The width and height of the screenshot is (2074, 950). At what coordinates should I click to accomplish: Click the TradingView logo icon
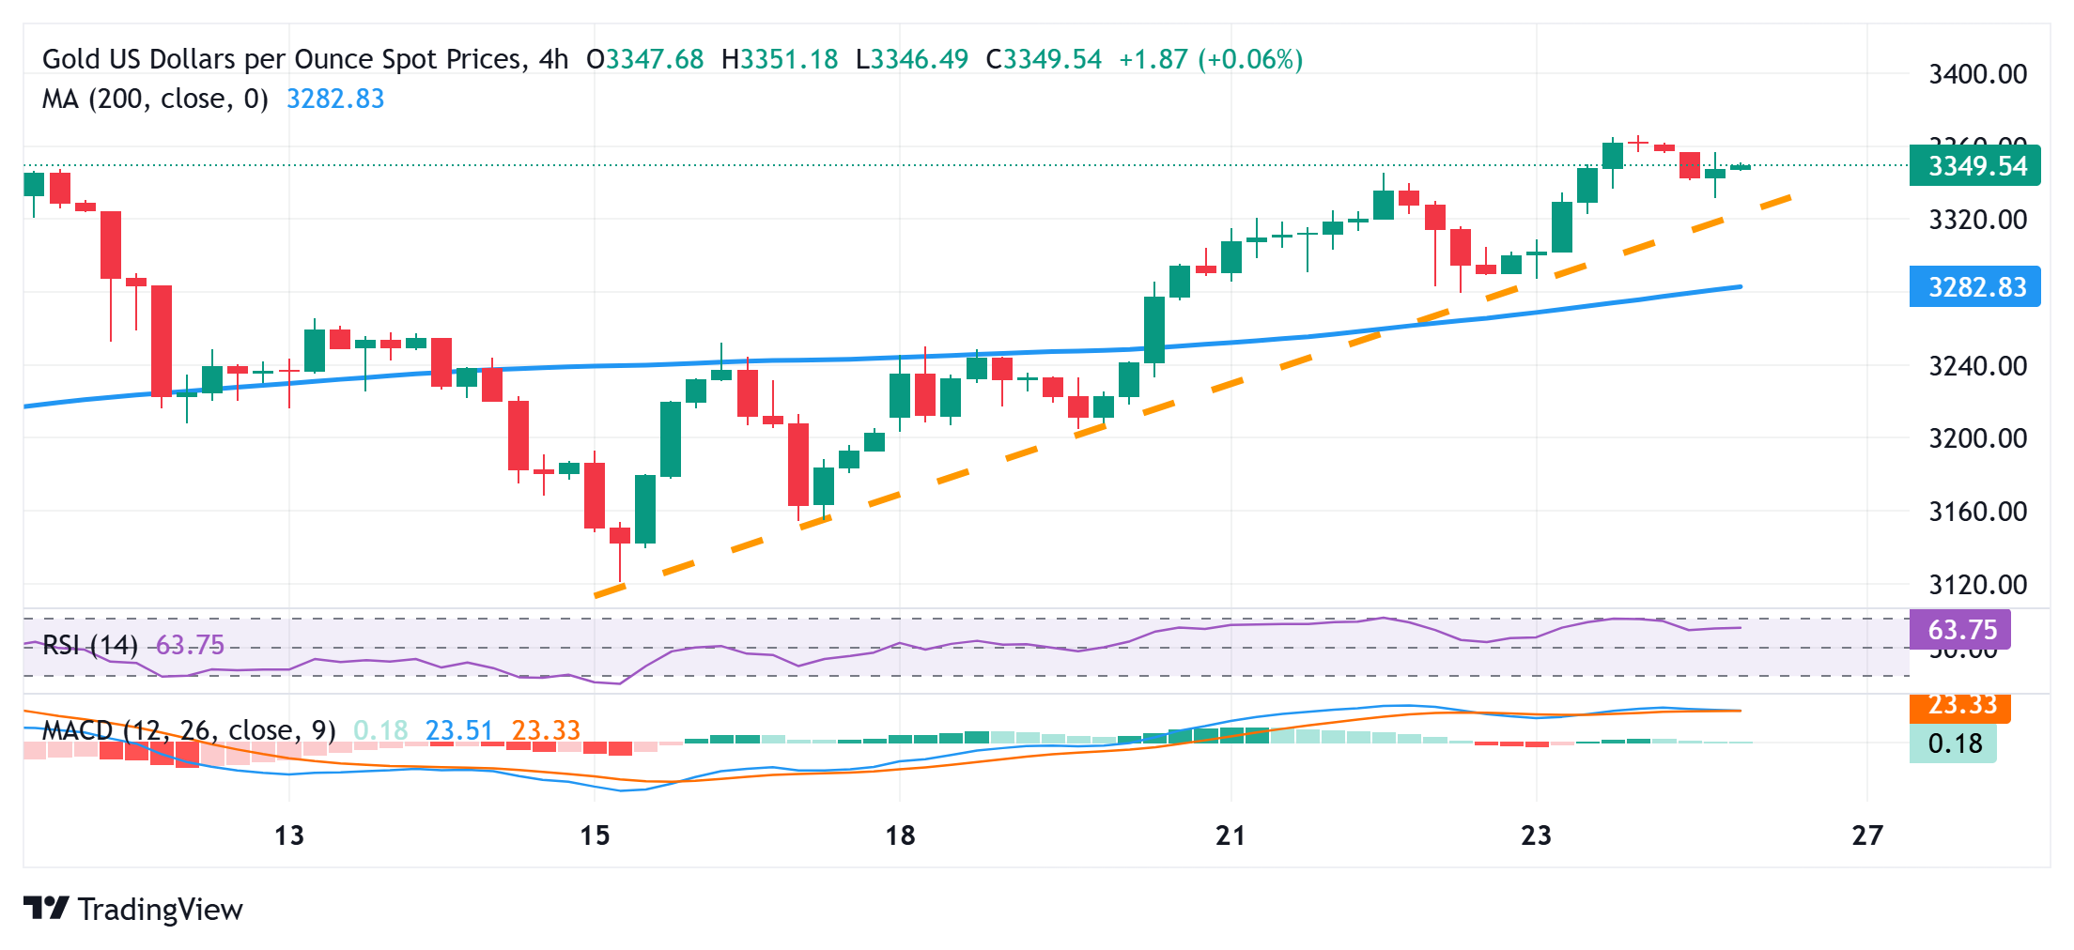click(x=45, y=908)
